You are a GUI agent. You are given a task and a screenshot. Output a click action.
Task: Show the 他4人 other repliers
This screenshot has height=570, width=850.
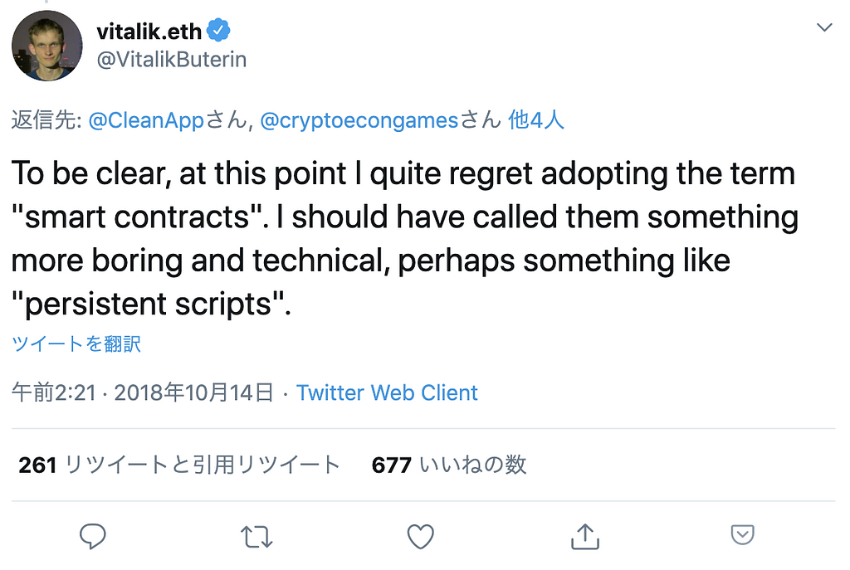(x=536, y=120)
